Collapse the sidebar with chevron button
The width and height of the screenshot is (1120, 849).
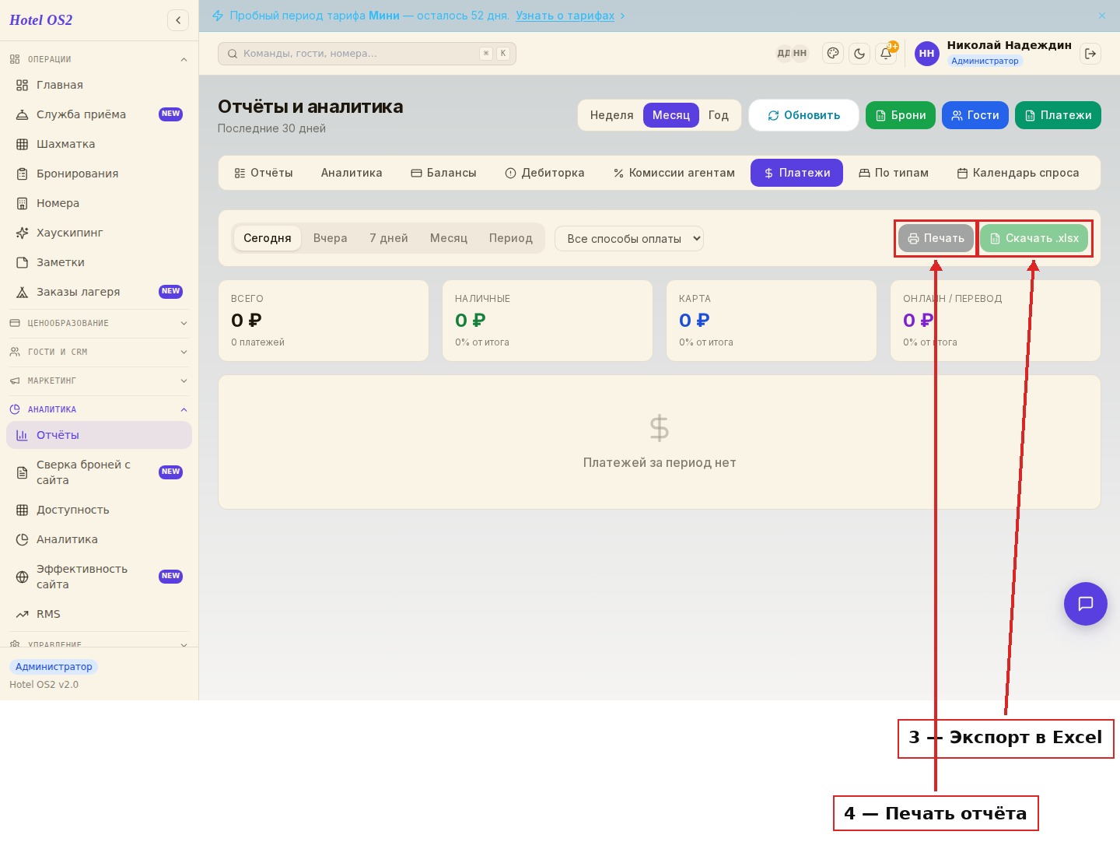pos(178,20)
